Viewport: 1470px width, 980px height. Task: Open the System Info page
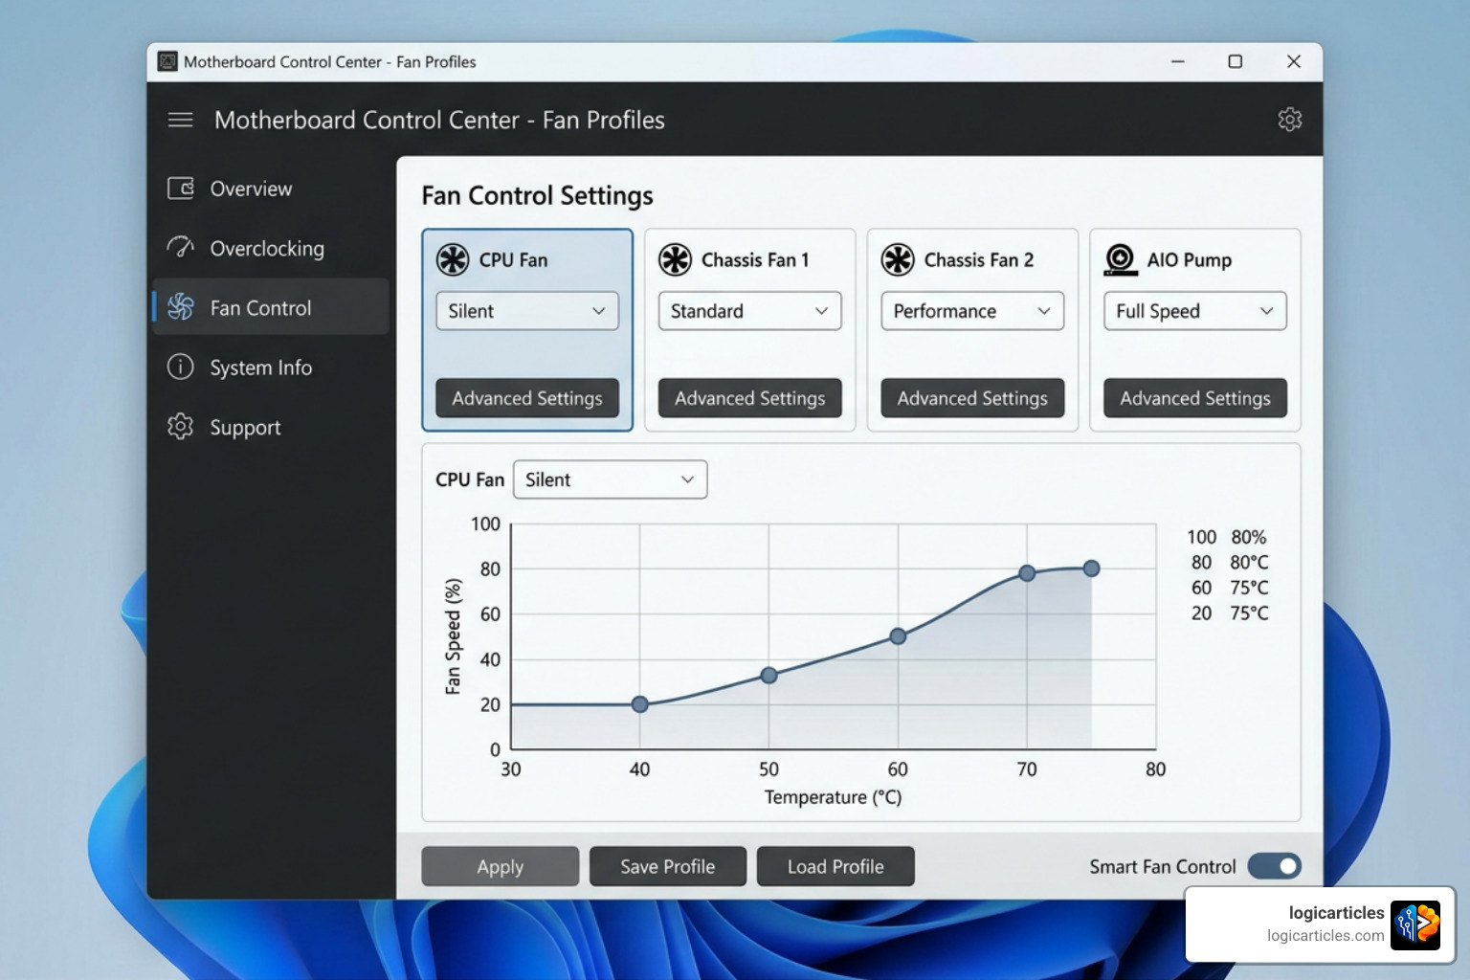pyautogui.click(x=271, y=367)
